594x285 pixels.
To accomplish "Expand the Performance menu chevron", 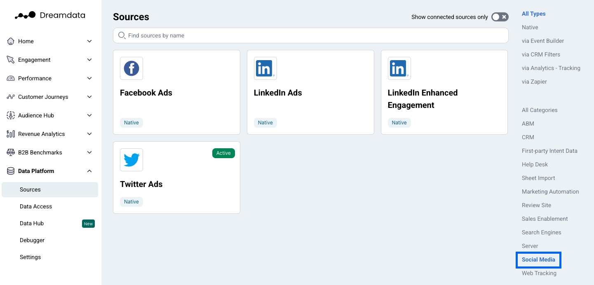I will [x=89, y=78].
